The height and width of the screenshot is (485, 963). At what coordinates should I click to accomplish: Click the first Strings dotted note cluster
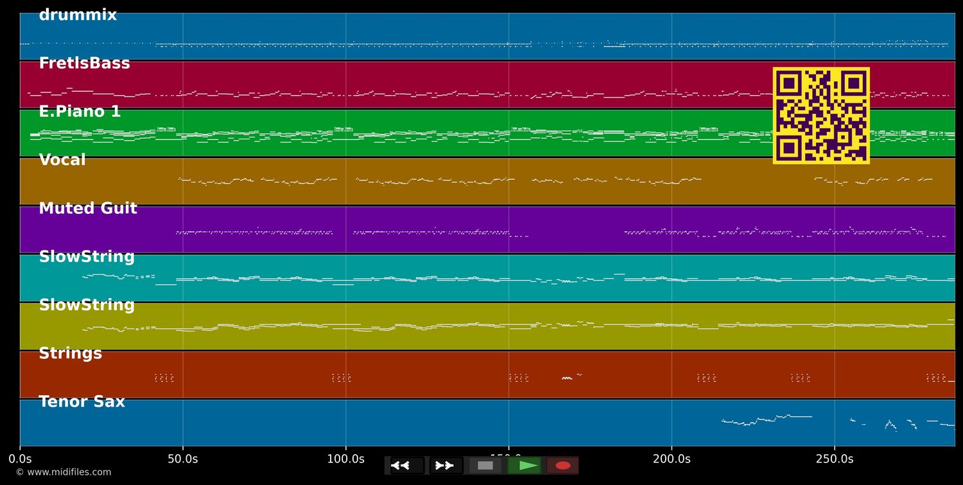[x=164, y=378]
